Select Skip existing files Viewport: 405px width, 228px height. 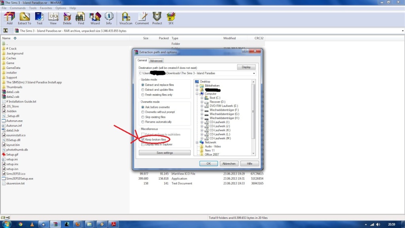[x=142, y=117]
